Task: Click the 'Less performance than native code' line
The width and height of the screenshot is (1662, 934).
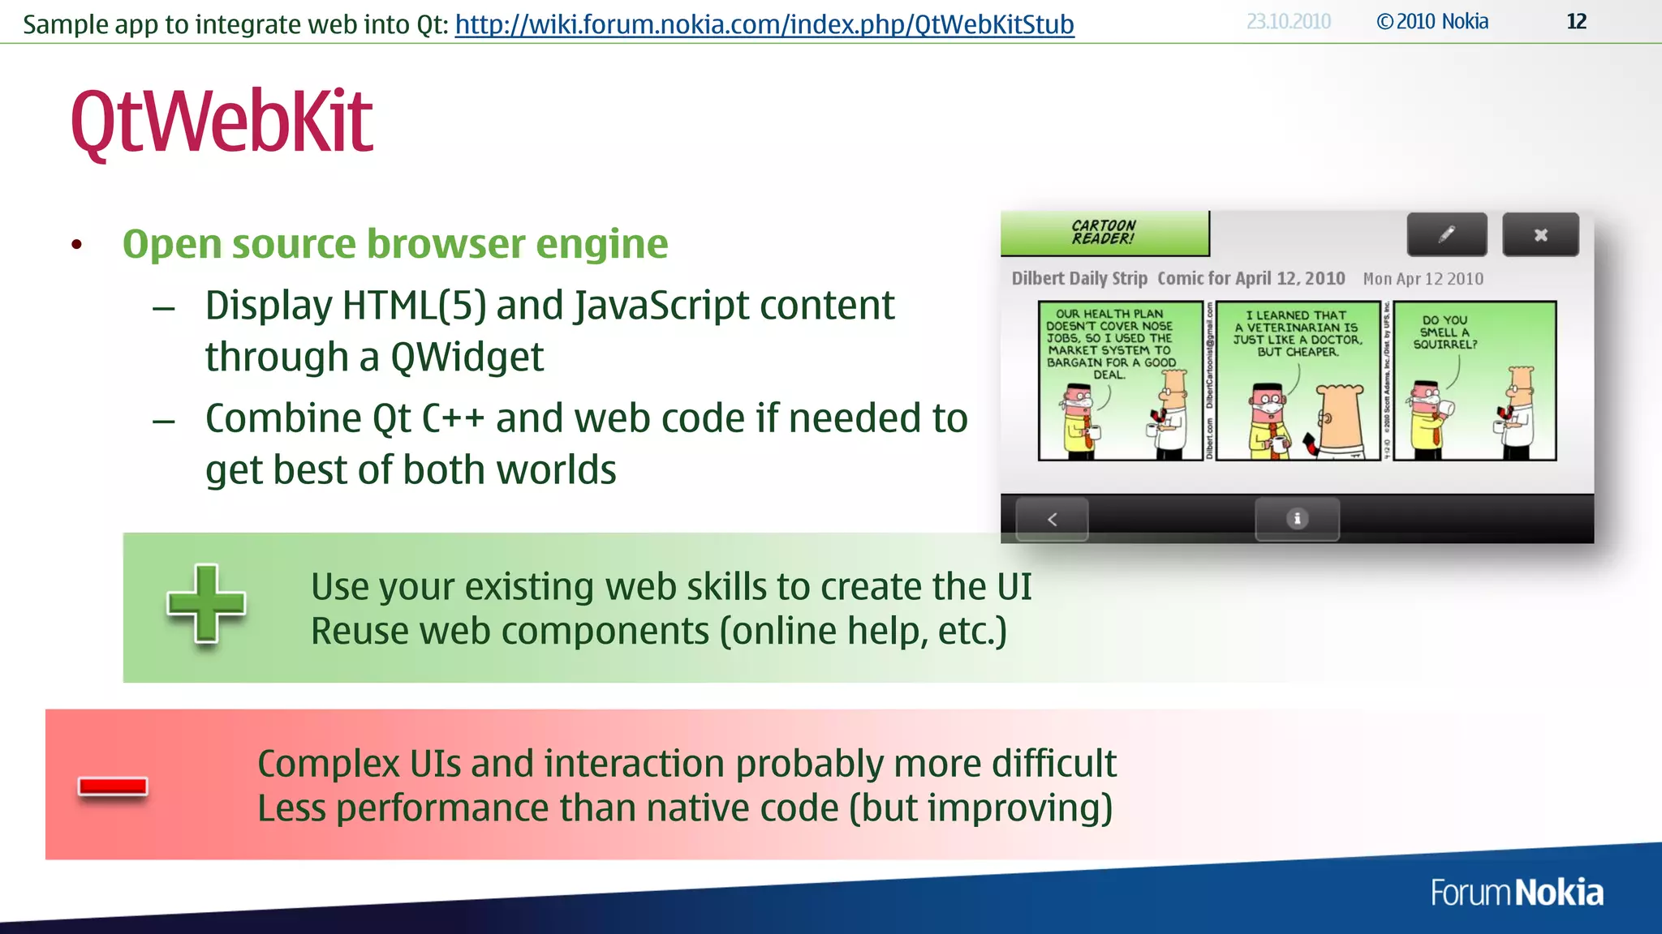Action: pyautogui.click(x=684, y=808)
